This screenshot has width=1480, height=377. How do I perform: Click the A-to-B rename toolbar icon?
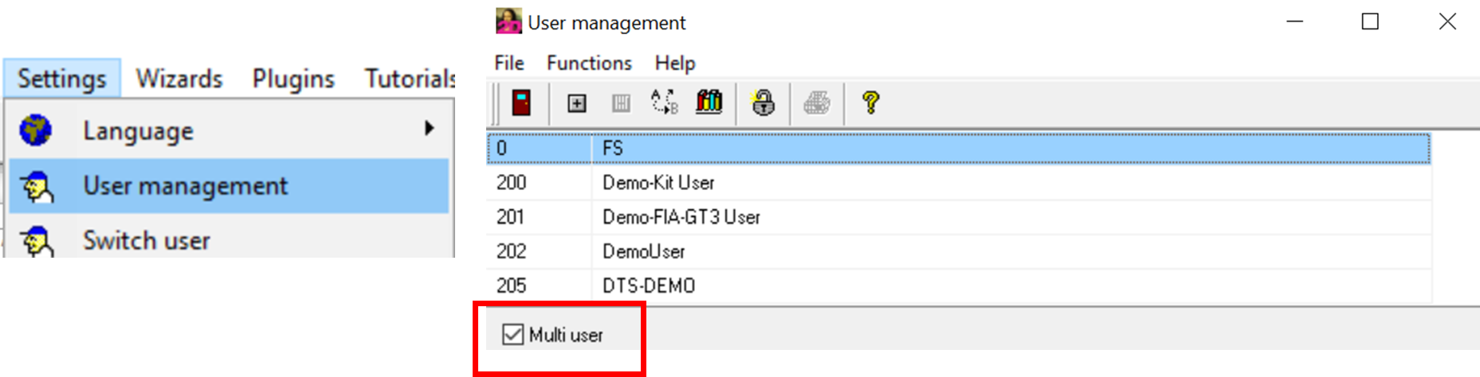(664, 103)
